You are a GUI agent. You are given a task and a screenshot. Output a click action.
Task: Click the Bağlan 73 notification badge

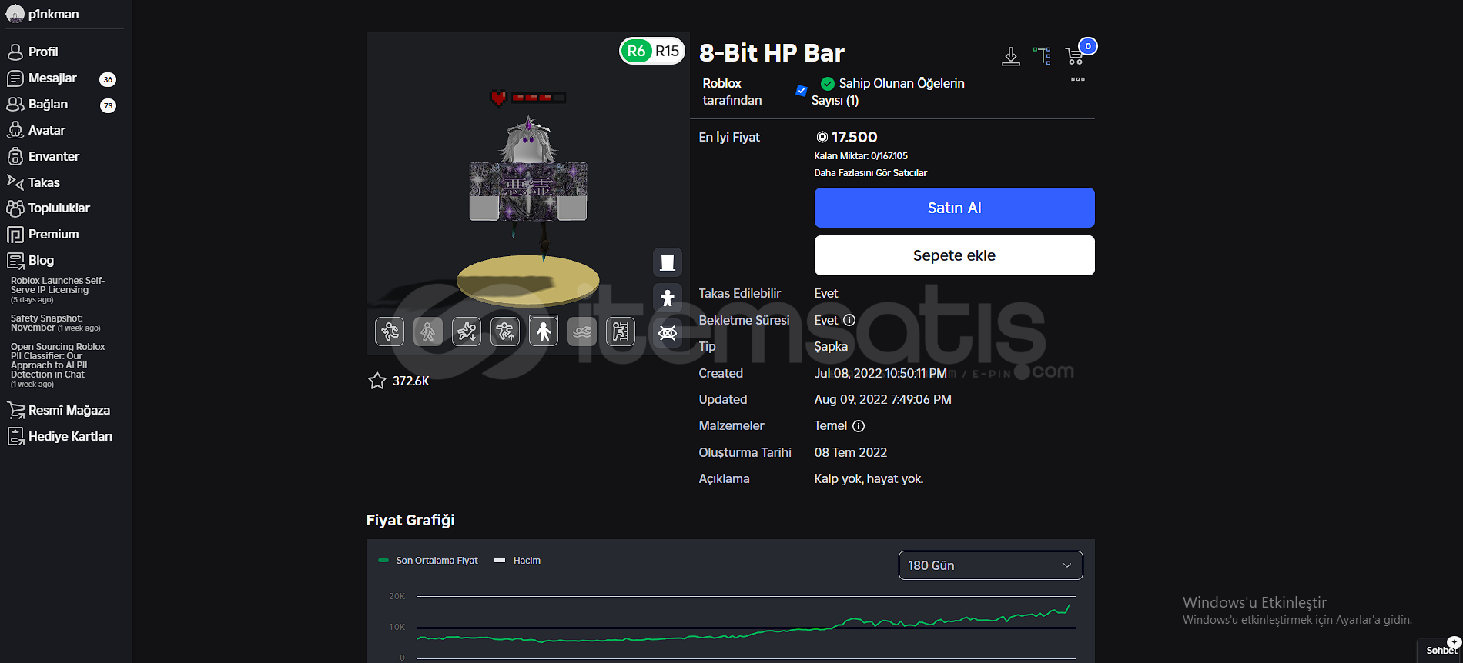(108, 105)
